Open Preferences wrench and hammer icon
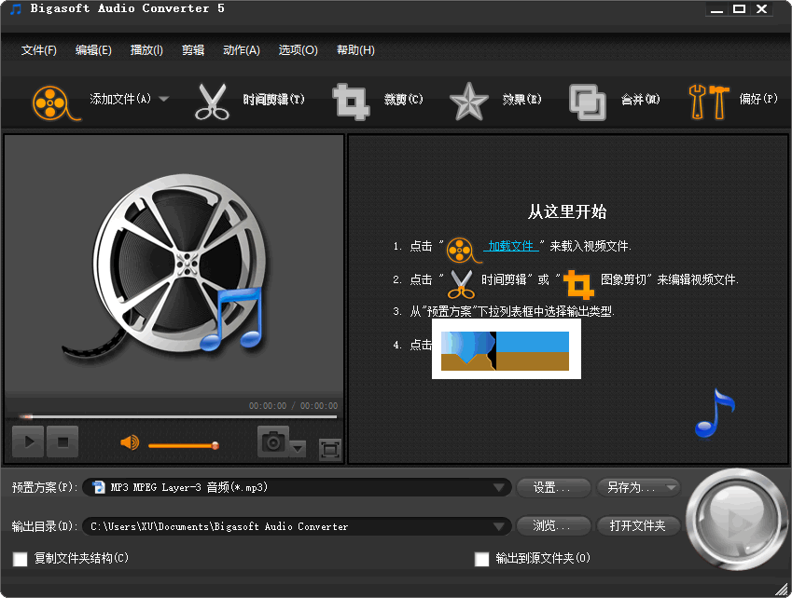792x598 pixels. (709, 102)
